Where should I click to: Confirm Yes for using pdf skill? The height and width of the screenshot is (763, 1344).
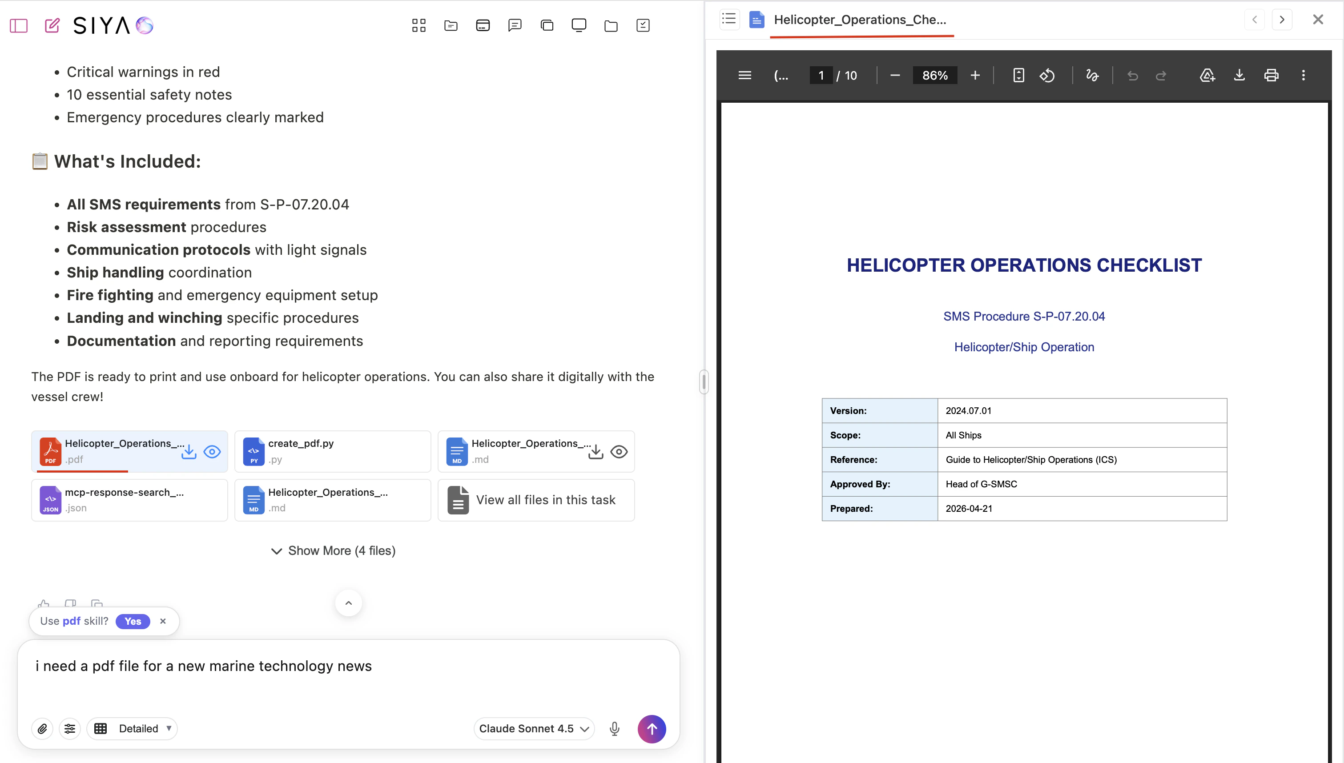[133, 621]
